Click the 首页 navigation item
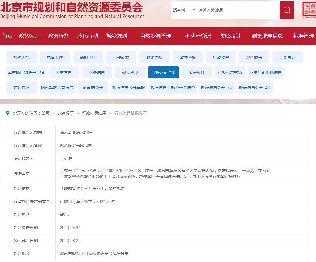The height and width of the screenshot is (262, 316). (x=8, y=36)
